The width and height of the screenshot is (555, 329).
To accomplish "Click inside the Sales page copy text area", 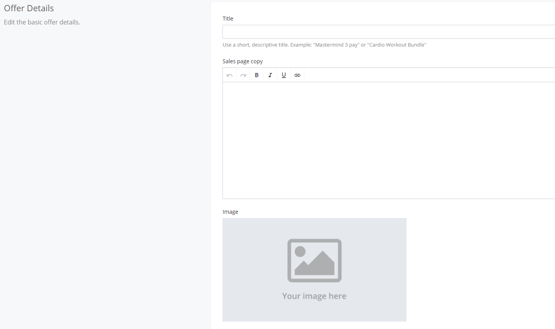I will (x=388, y=140).
